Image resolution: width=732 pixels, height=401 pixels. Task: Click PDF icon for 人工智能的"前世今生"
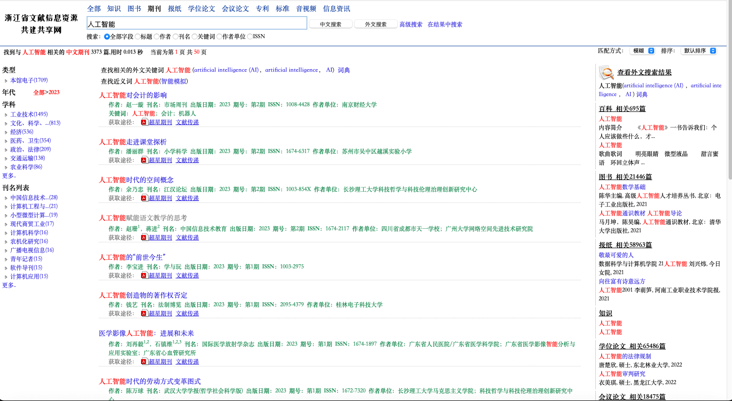pos(144,275)
